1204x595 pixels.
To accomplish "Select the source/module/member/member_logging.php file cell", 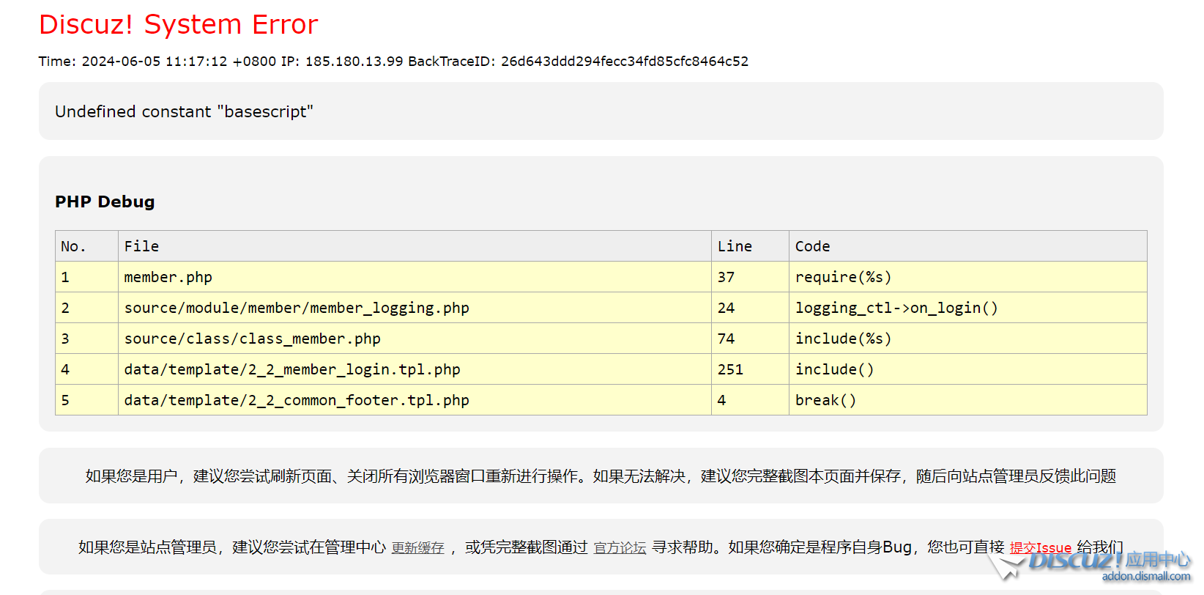I will 415,308.
